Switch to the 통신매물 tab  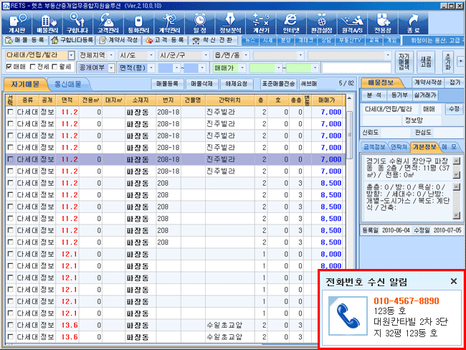pos(68,84)
